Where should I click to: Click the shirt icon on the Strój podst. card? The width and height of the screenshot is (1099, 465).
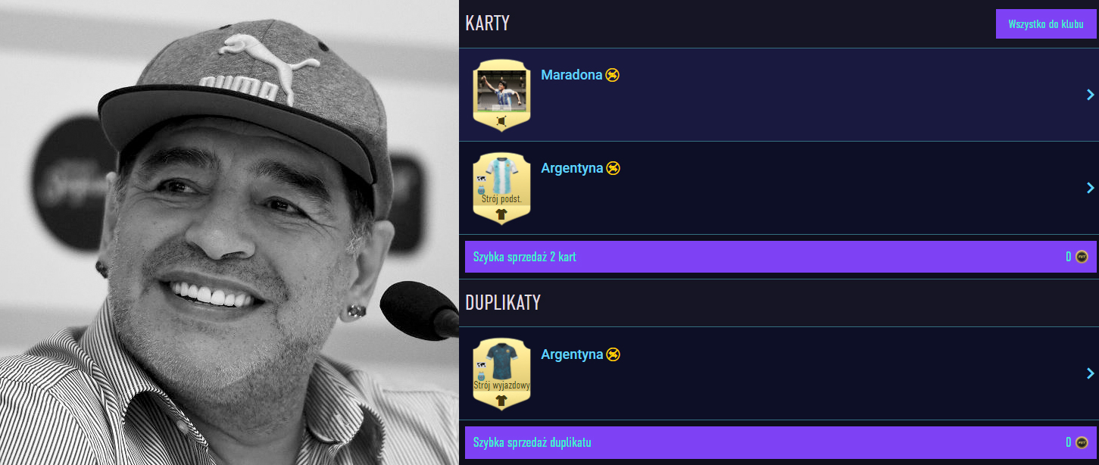coord(501,214)
